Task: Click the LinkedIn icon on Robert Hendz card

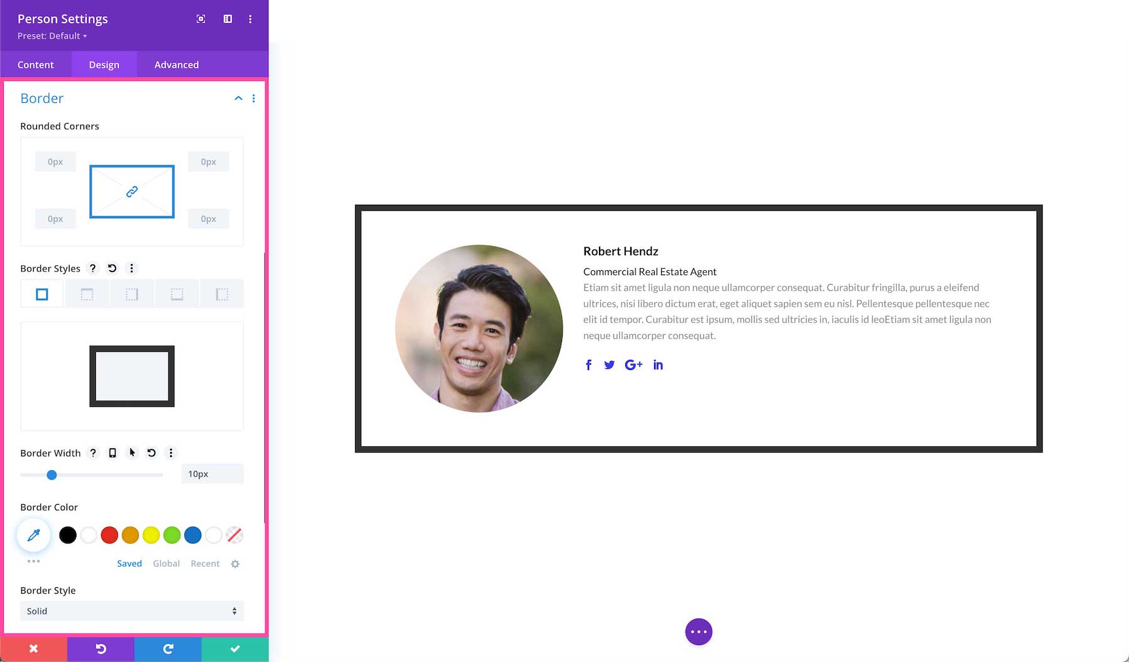Action: (x=658, y=364)
